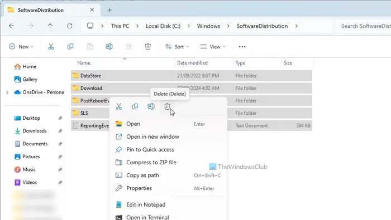Screen dimensions: 391x220
Task: Expand the OneDrive - Personal tree node
Action: pos(7,92)
